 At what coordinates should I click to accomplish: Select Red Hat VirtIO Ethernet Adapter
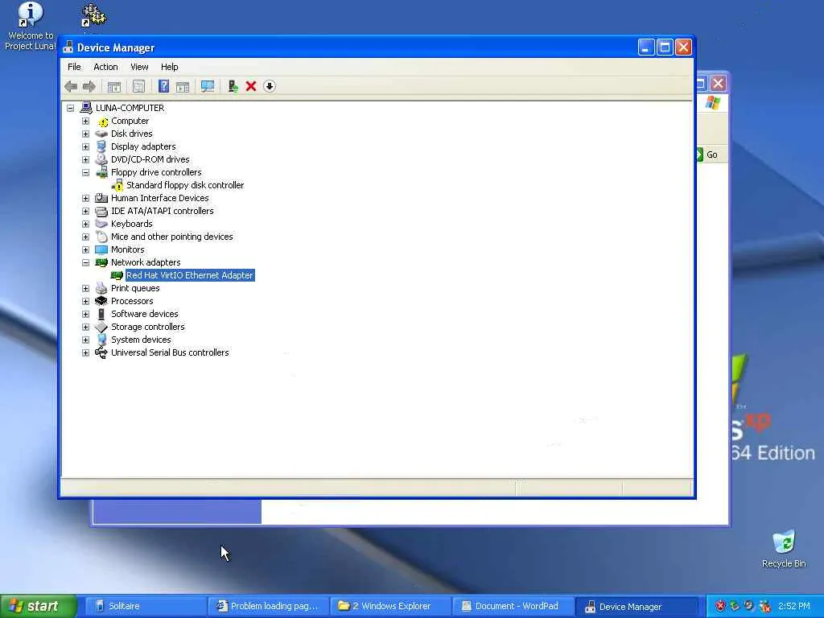(x=190, y=275)
